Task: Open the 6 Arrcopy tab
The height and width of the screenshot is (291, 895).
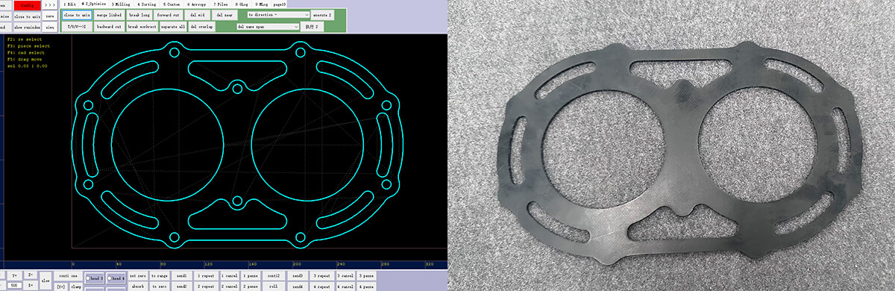Action: tap(197, 4)
